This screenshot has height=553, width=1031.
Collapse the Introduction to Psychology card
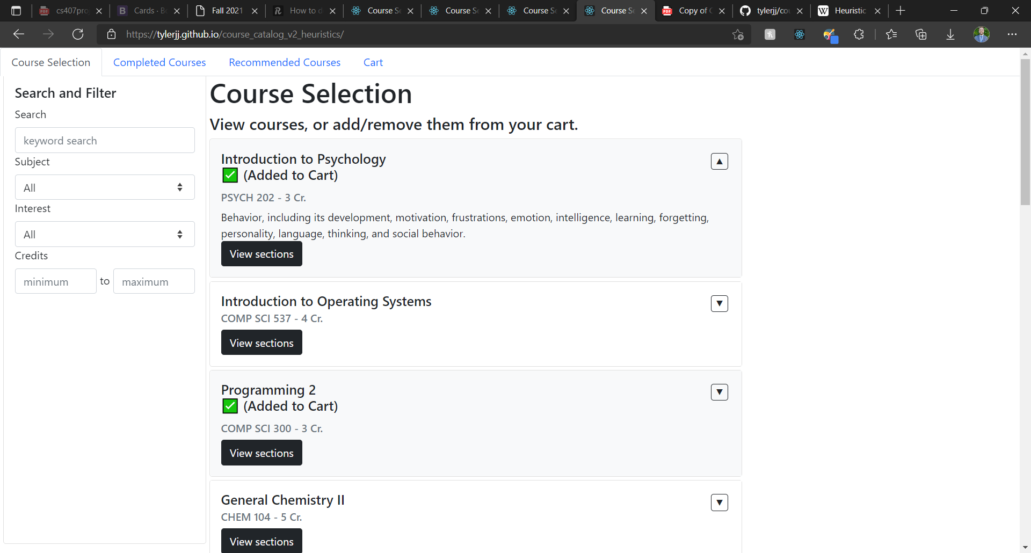coord(719,162)
